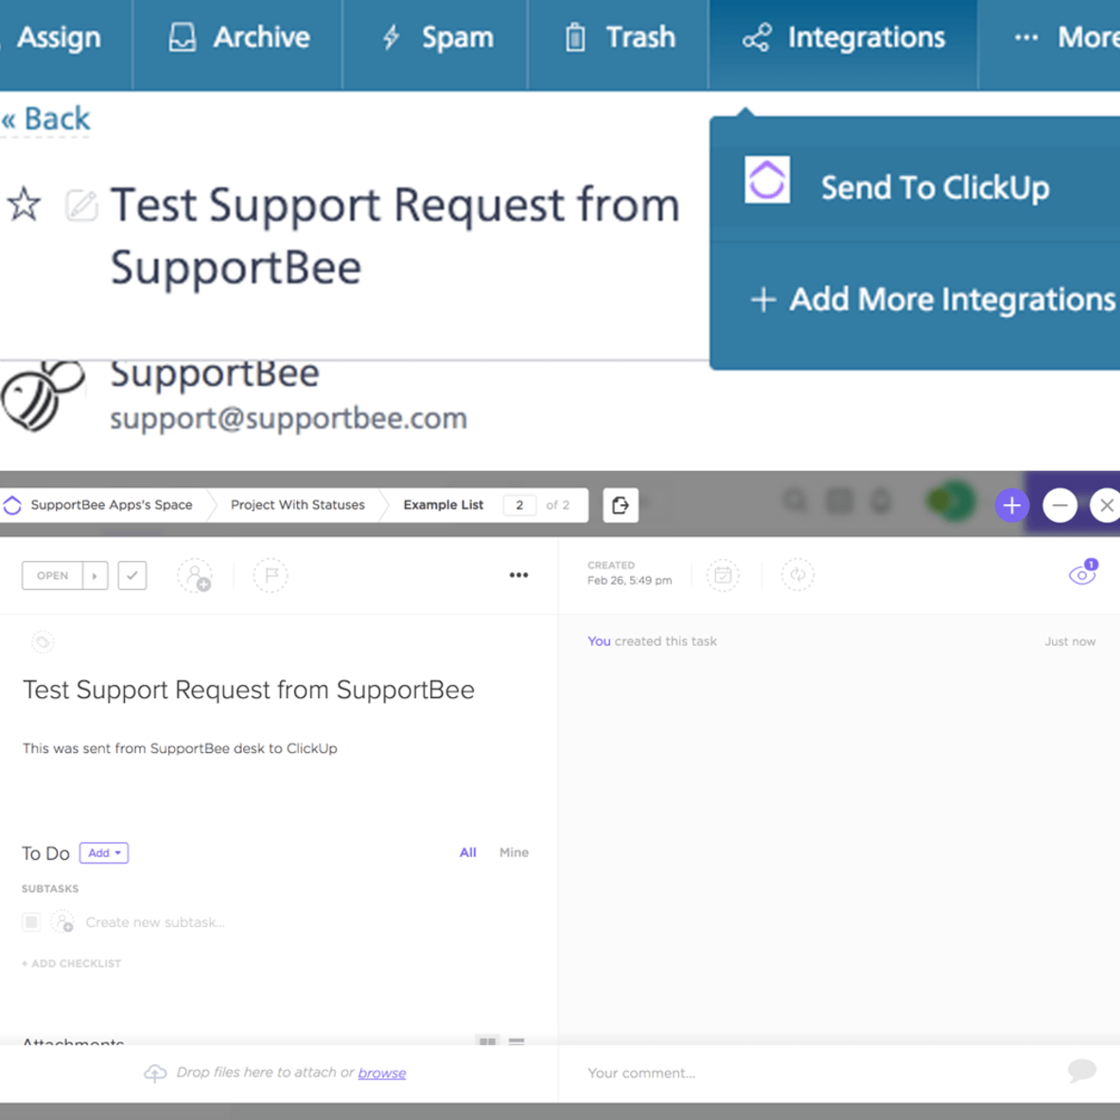Open the Assign menu
Viewport: 1120px width, 1120px height.
pyautogui.click(x=59, y=37)
